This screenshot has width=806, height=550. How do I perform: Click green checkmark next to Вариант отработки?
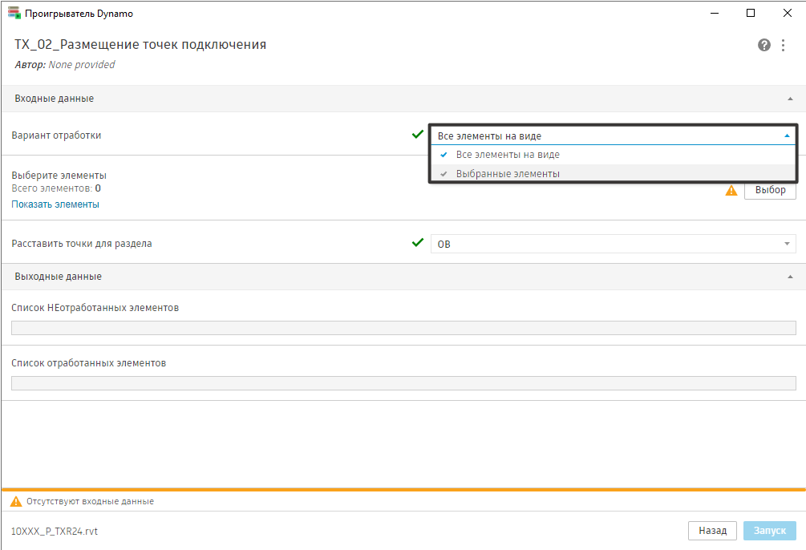(417, 135)
